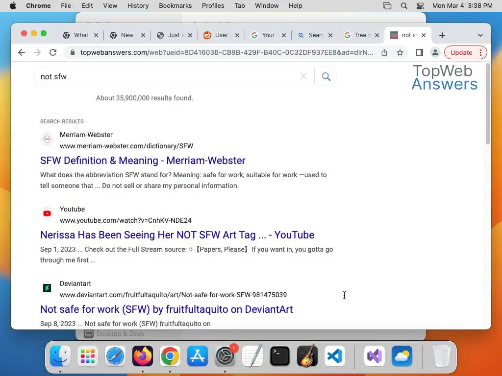Open System Settings from the Dock

[x=225, y=356]
